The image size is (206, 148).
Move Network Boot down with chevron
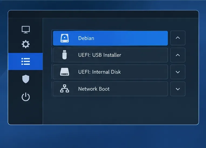[178, 89]
